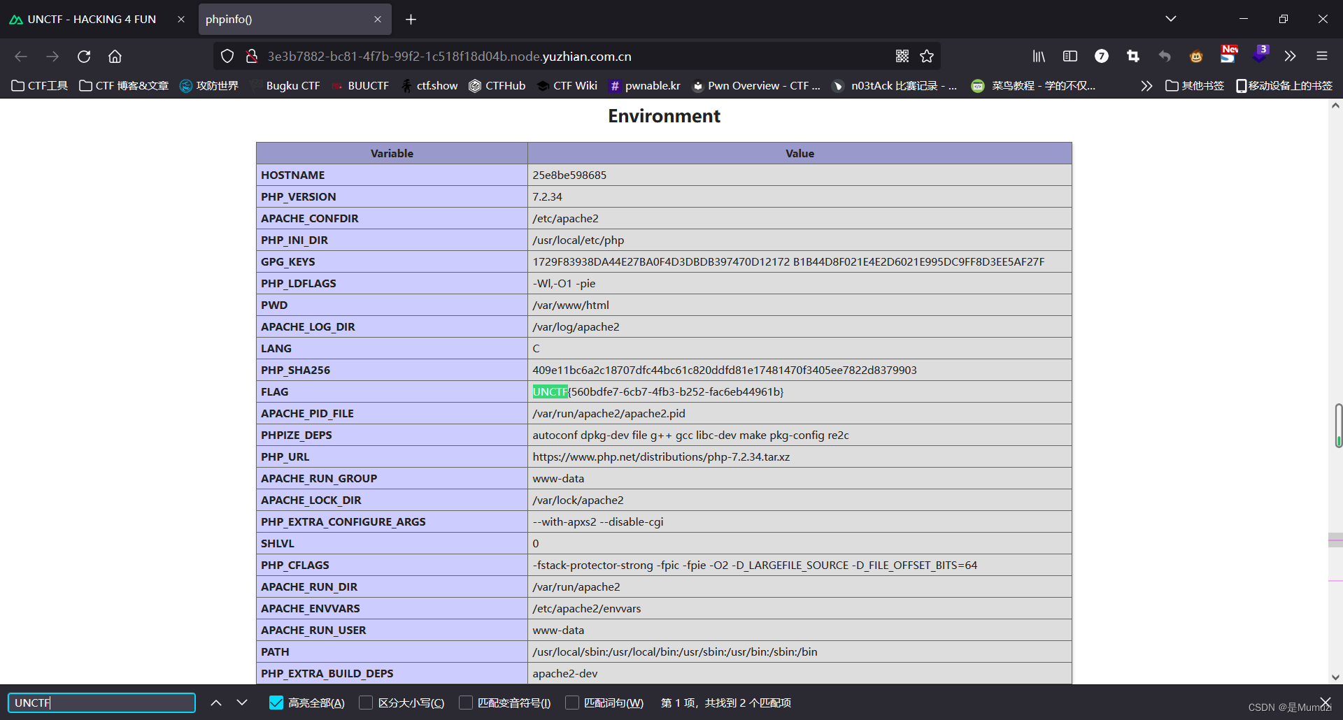Viewport: 1343px width, 720px height.
Task: Open the BUUCTF bookmark
Action: [x=361, y=85]
